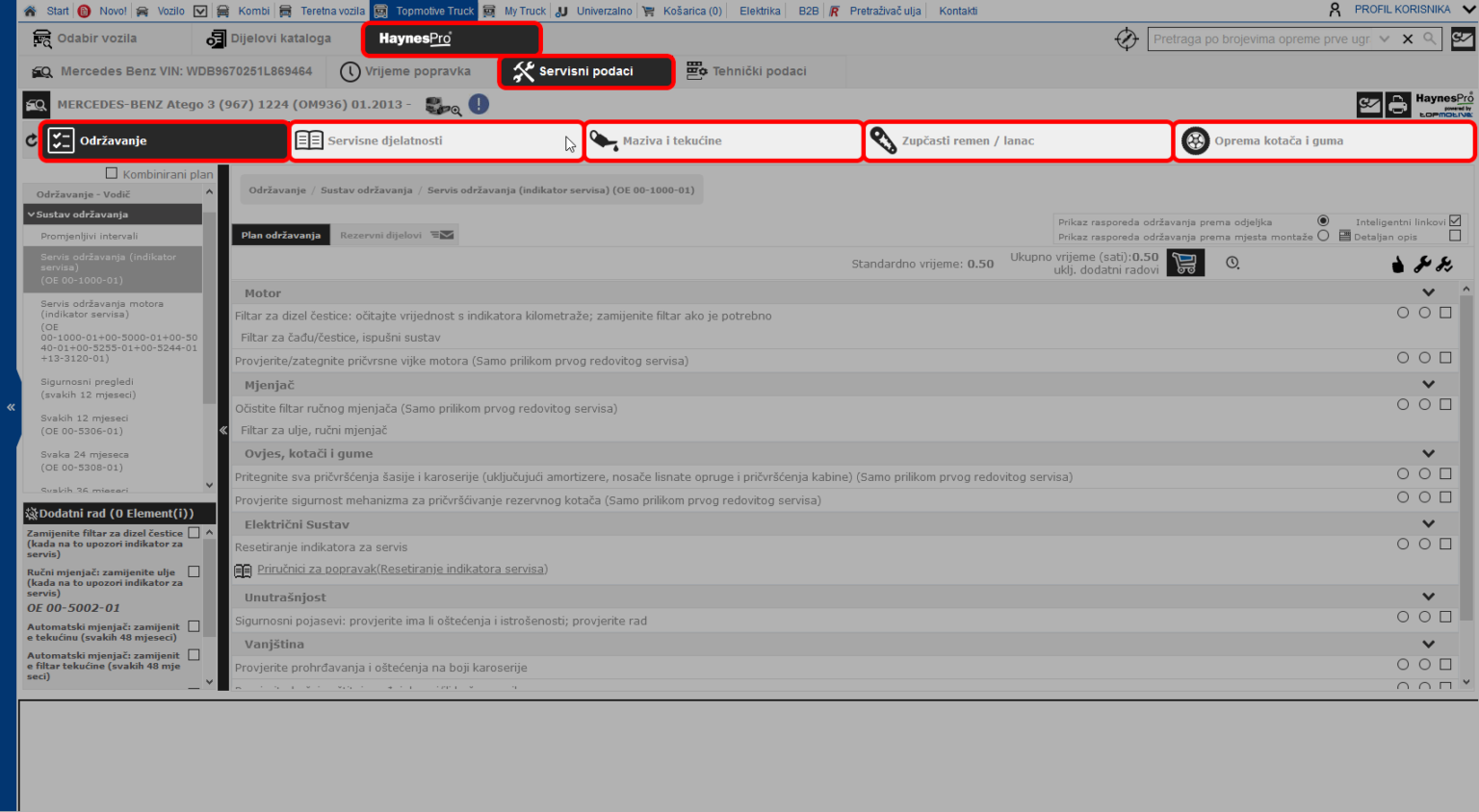Click the printer icon near HaynesPro logo

click(1397, 104)
